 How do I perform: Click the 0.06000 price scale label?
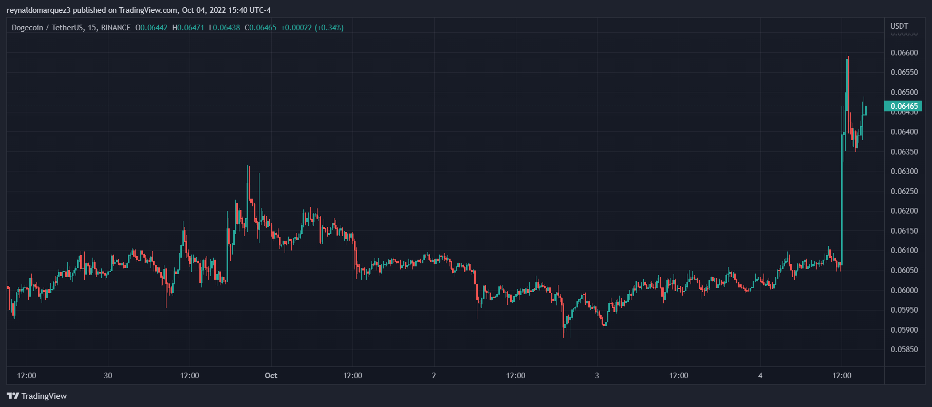(904, 290)
